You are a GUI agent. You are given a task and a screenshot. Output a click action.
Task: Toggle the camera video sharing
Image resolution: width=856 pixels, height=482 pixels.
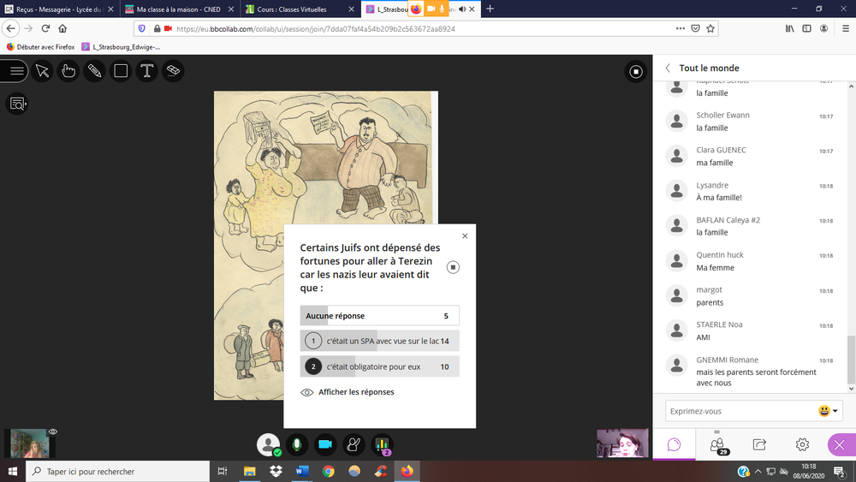point(324,445)
